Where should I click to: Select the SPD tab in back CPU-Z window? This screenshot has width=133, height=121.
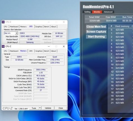[31, 27]
